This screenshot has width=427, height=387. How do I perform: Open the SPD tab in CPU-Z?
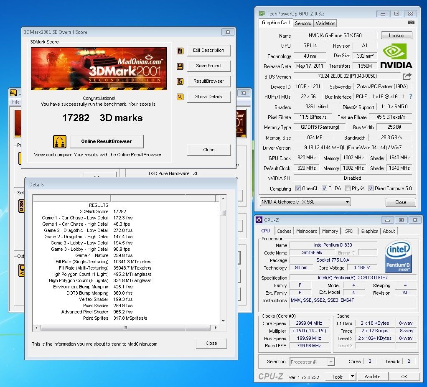[x=349, y=231]
